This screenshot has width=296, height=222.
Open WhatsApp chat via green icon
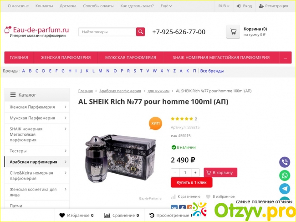(285, 176)
